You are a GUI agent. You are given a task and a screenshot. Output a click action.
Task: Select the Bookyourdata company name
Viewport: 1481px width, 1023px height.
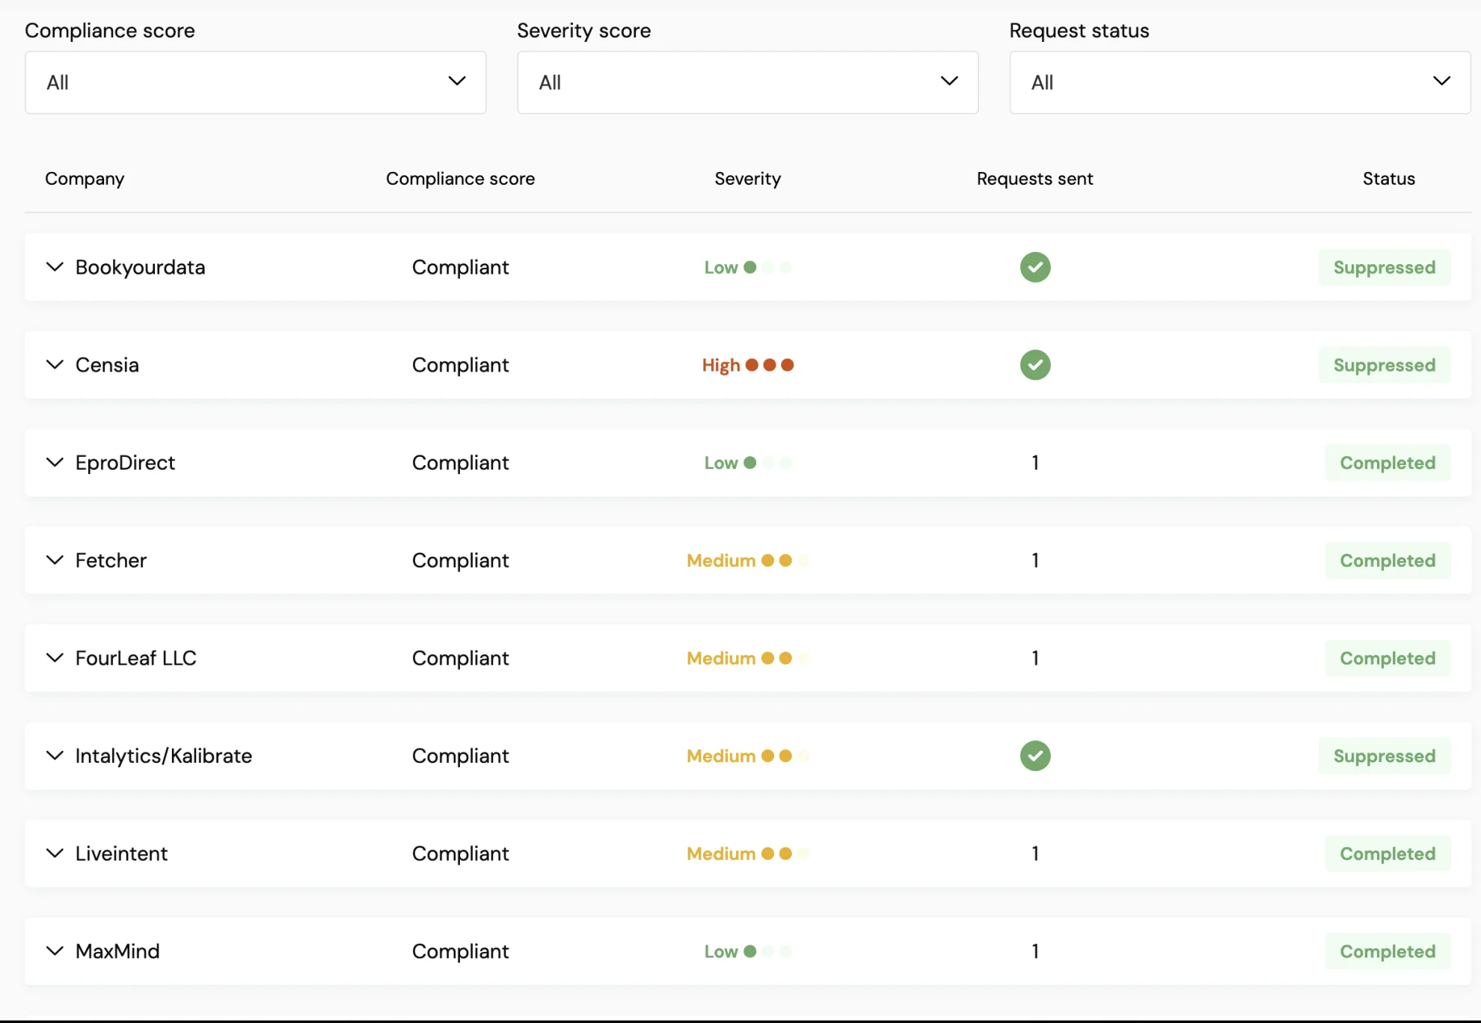point(140,267)
